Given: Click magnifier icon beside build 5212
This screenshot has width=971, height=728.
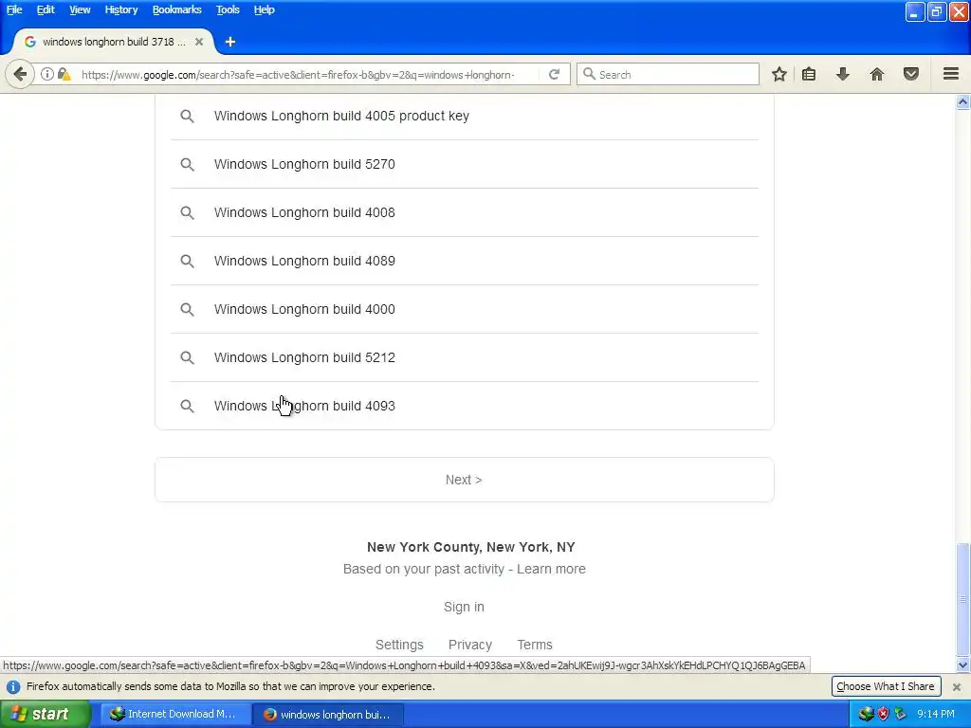Looking at the screenshot, I should (187, 357).
